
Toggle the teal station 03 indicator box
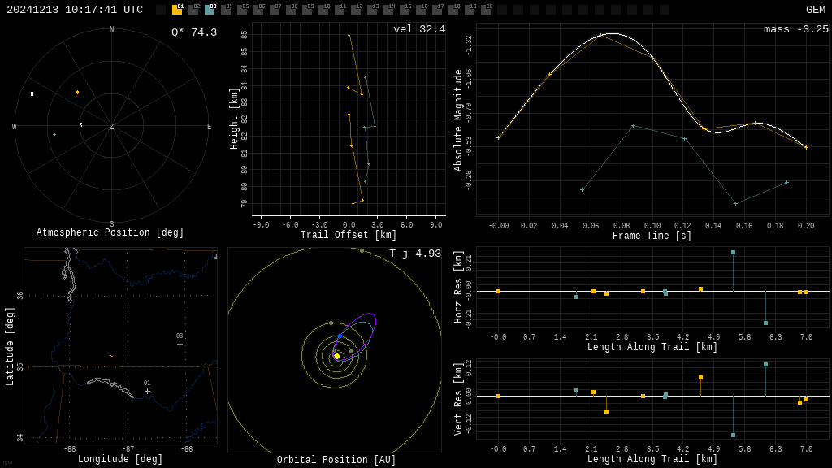(210, 10)
